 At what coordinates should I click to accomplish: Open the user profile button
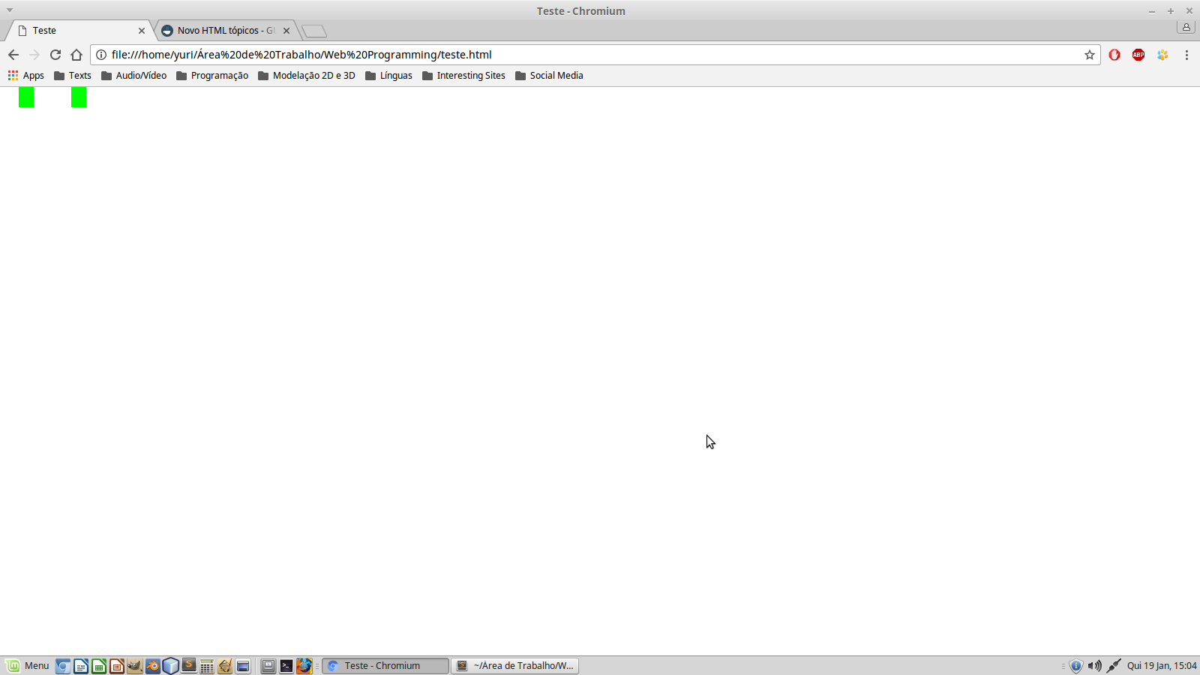coord(1186,27)
